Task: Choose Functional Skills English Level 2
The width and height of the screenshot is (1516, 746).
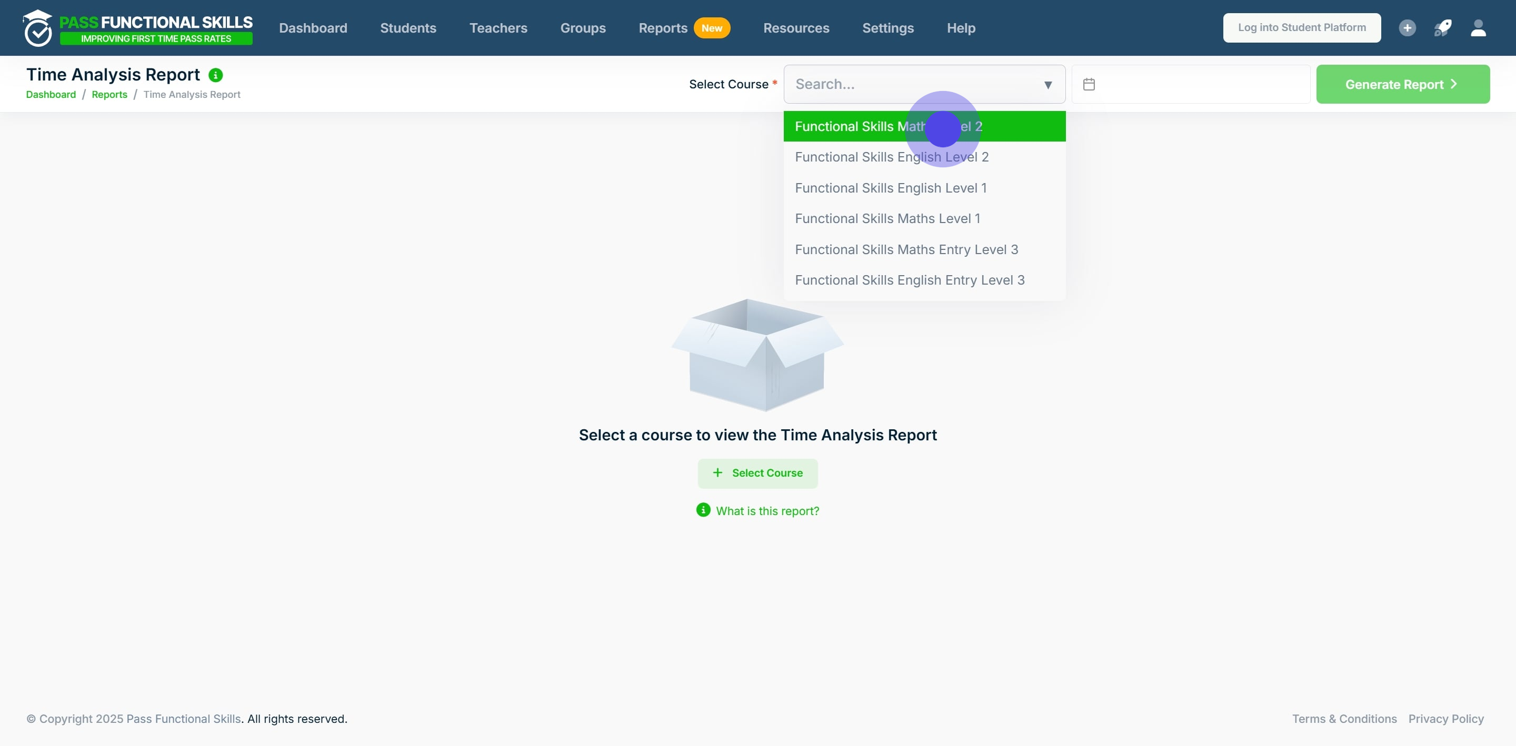Action: [891, 157]
